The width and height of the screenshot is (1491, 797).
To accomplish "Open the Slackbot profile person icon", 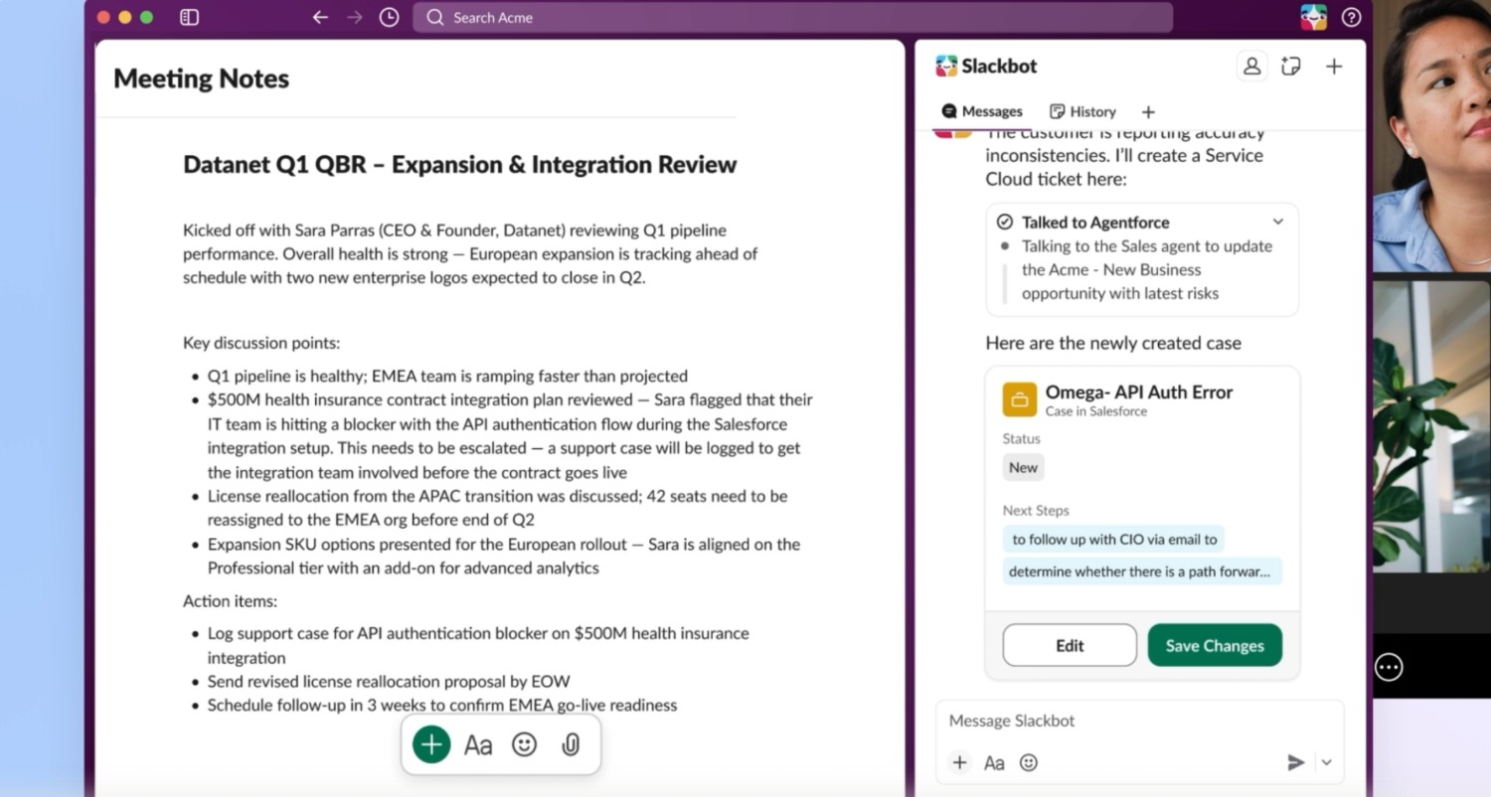I will click(x=1252, y=66).
